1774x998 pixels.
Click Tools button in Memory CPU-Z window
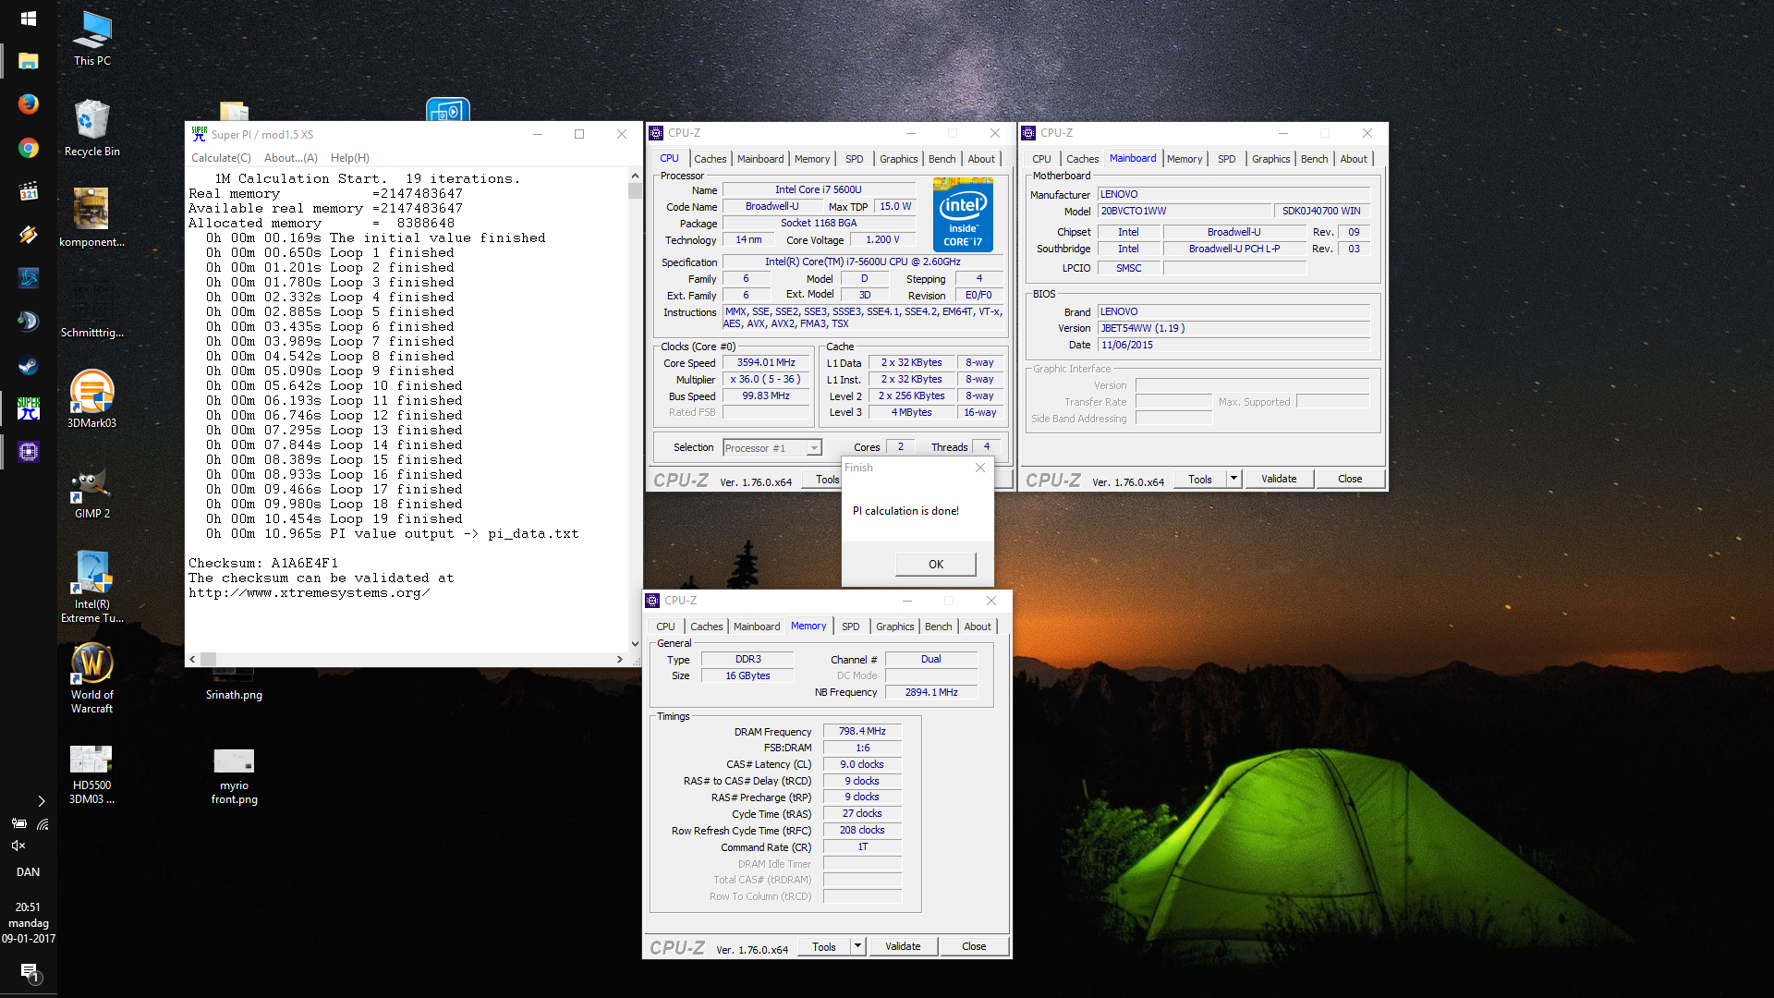(823, 946)
